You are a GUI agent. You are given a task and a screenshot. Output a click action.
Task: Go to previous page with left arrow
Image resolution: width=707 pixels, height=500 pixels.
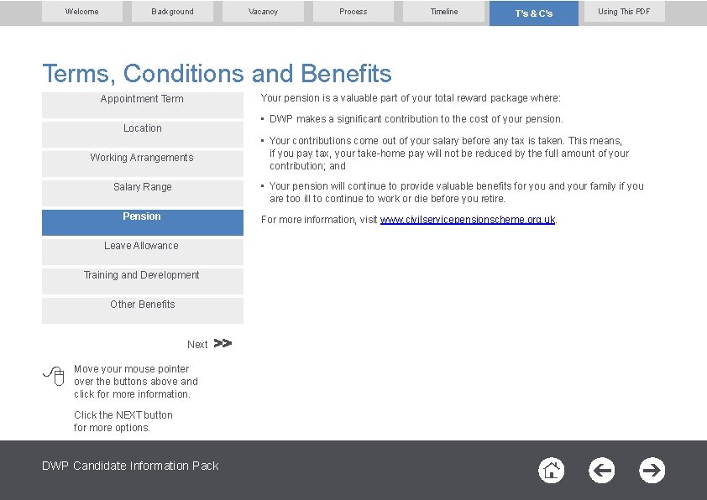coord(601,471)
